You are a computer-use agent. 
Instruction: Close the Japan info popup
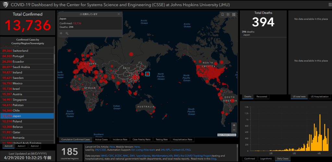point(119,14)
